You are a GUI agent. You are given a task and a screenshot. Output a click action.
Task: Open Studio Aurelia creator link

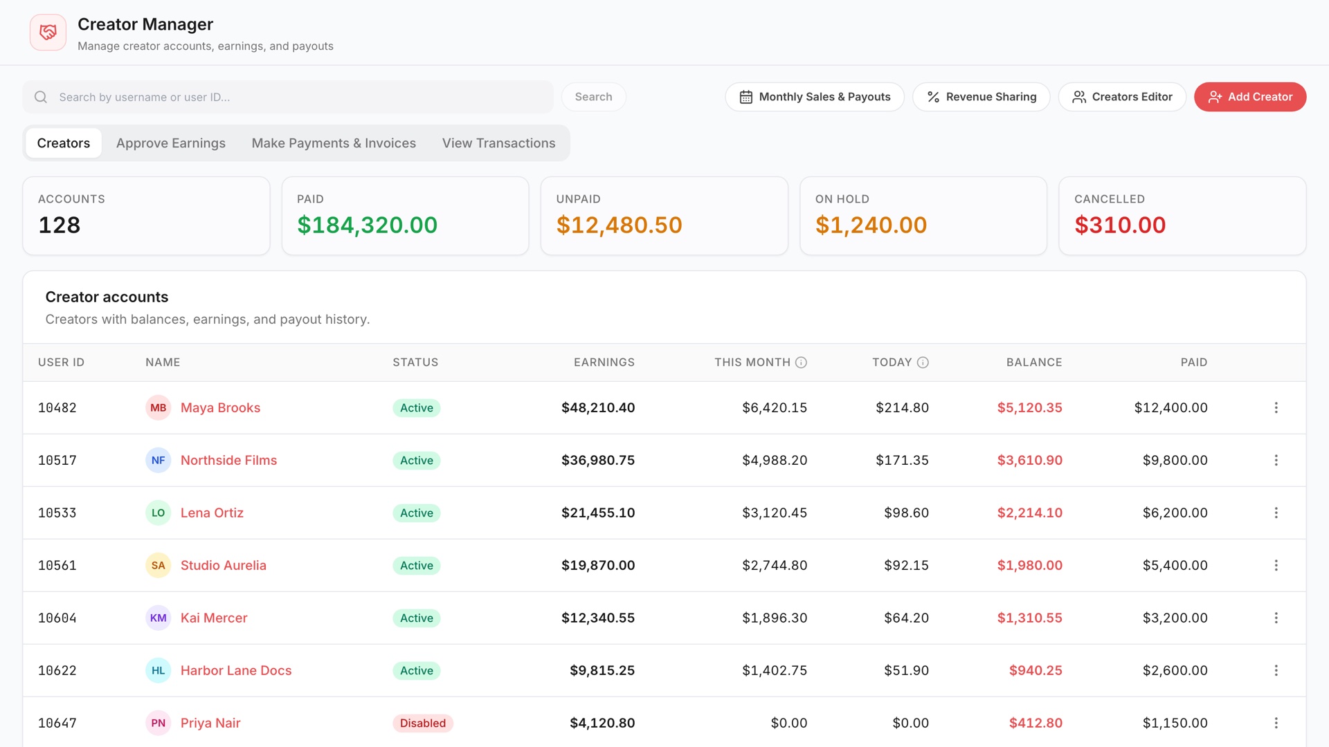click(223, 566)
